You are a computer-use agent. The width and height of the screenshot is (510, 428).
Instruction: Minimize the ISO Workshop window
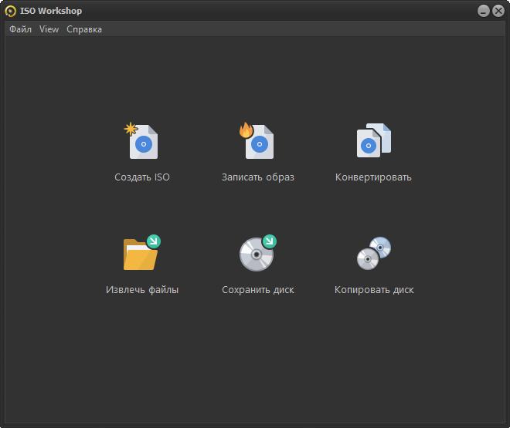coord(482,11)
